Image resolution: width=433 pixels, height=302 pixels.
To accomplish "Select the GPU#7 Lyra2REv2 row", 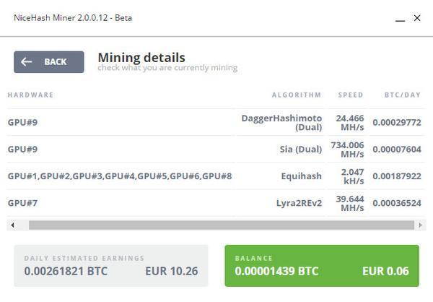I will (x=216, y=203).
